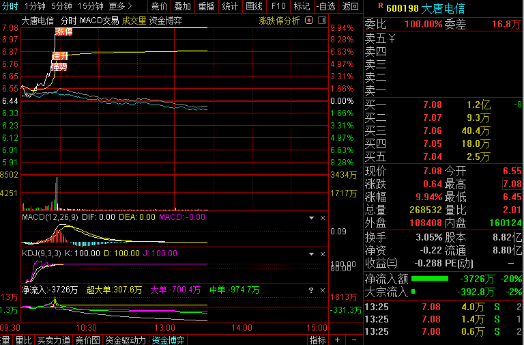Select the 买三 bid price 7.06

[433, 130]
